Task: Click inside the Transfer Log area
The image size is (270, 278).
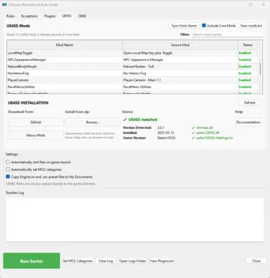Action: (135, 220)
